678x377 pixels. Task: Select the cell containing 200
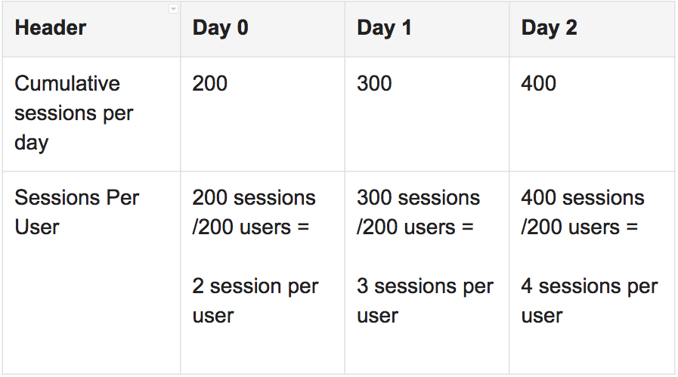(210, 83)
